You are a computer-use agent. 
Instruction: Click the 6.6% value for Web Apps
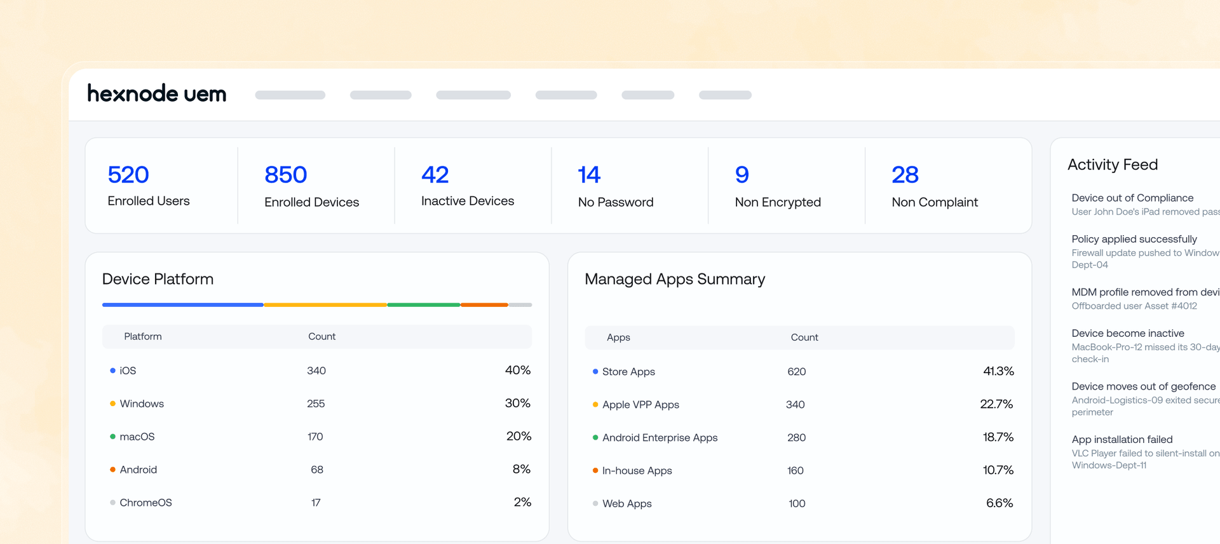pos(1000,503)
